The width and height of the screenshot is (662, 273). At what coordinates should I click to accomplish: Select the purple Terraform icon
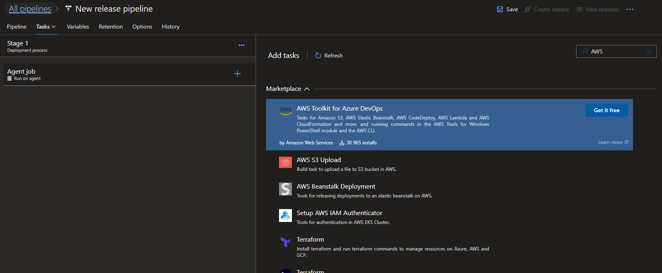pos(285,242)
